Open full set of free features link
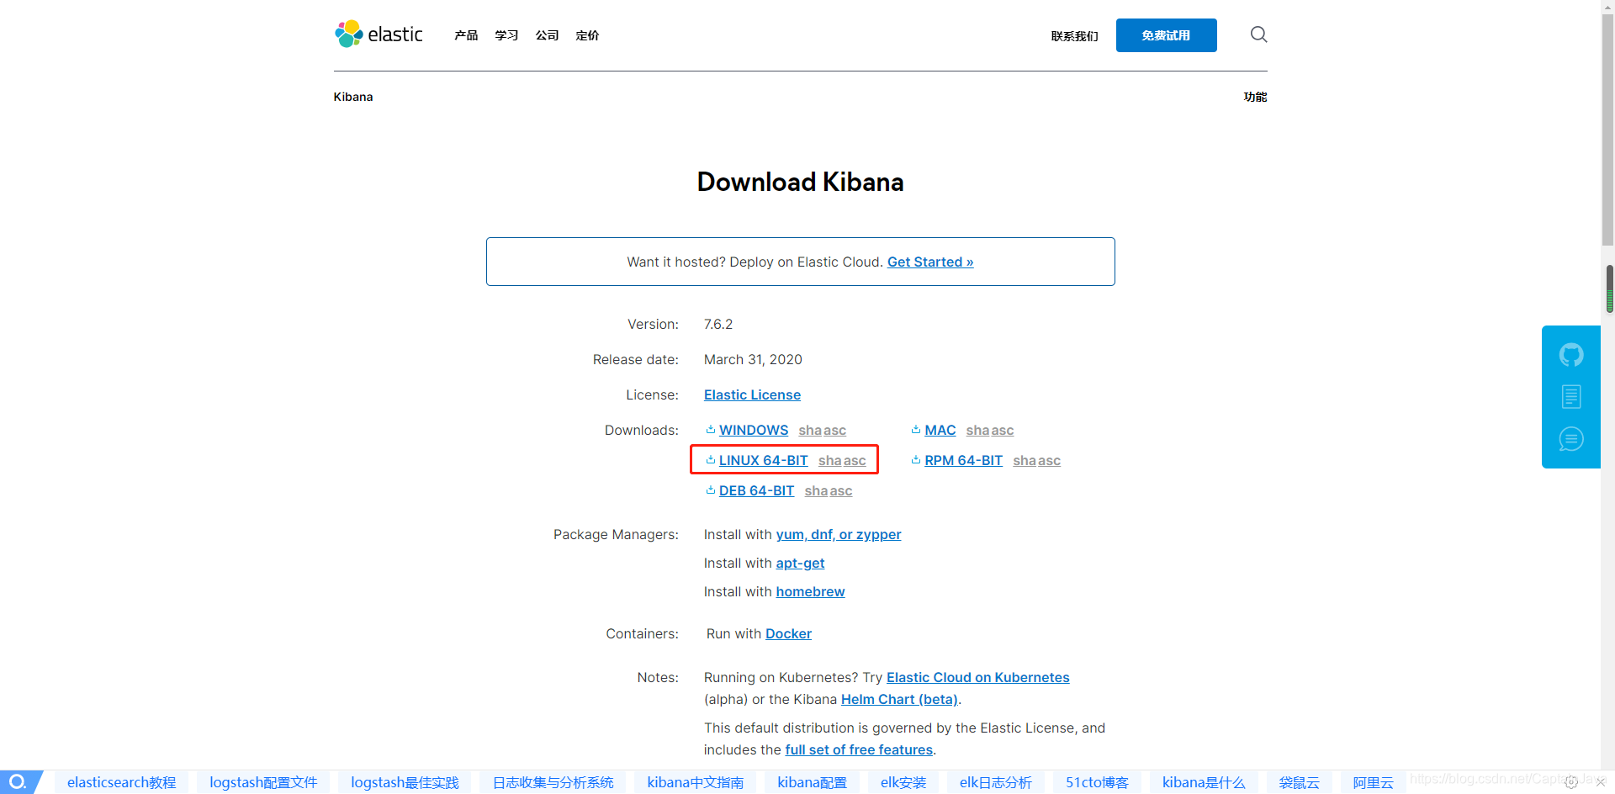Screen dimensions: 1615x794 859,749
